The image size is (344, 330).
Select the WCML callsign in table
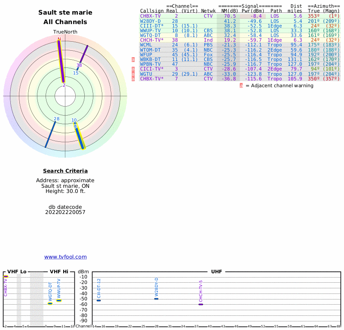click(146, 45)
